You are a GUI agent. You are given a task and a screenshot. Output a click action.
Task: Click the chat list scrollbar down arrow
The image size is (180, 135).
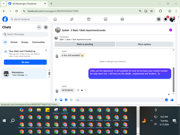(x=49, y=77)
